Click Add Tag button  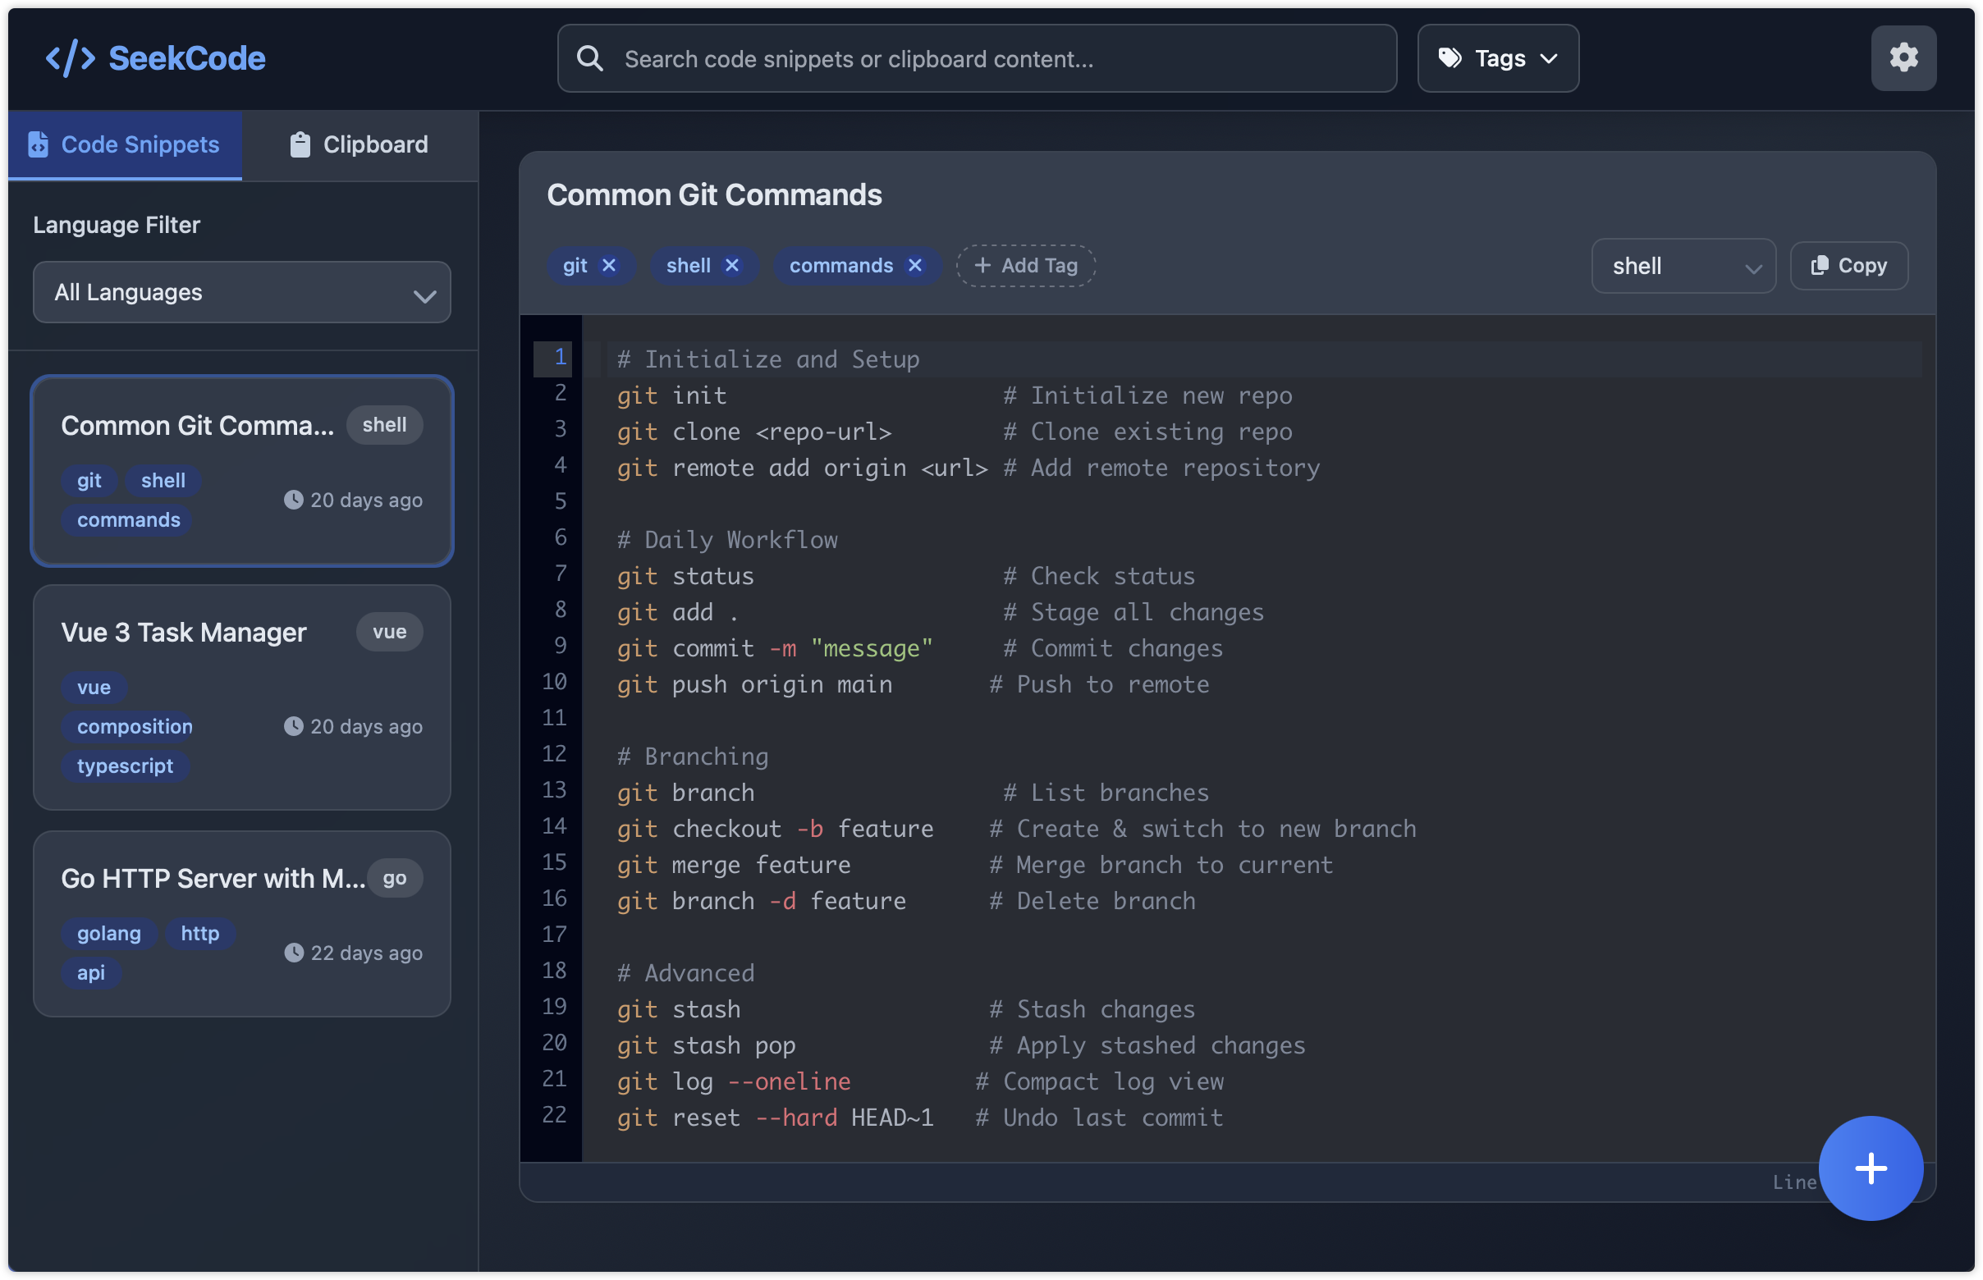(x=1025, y=265)
